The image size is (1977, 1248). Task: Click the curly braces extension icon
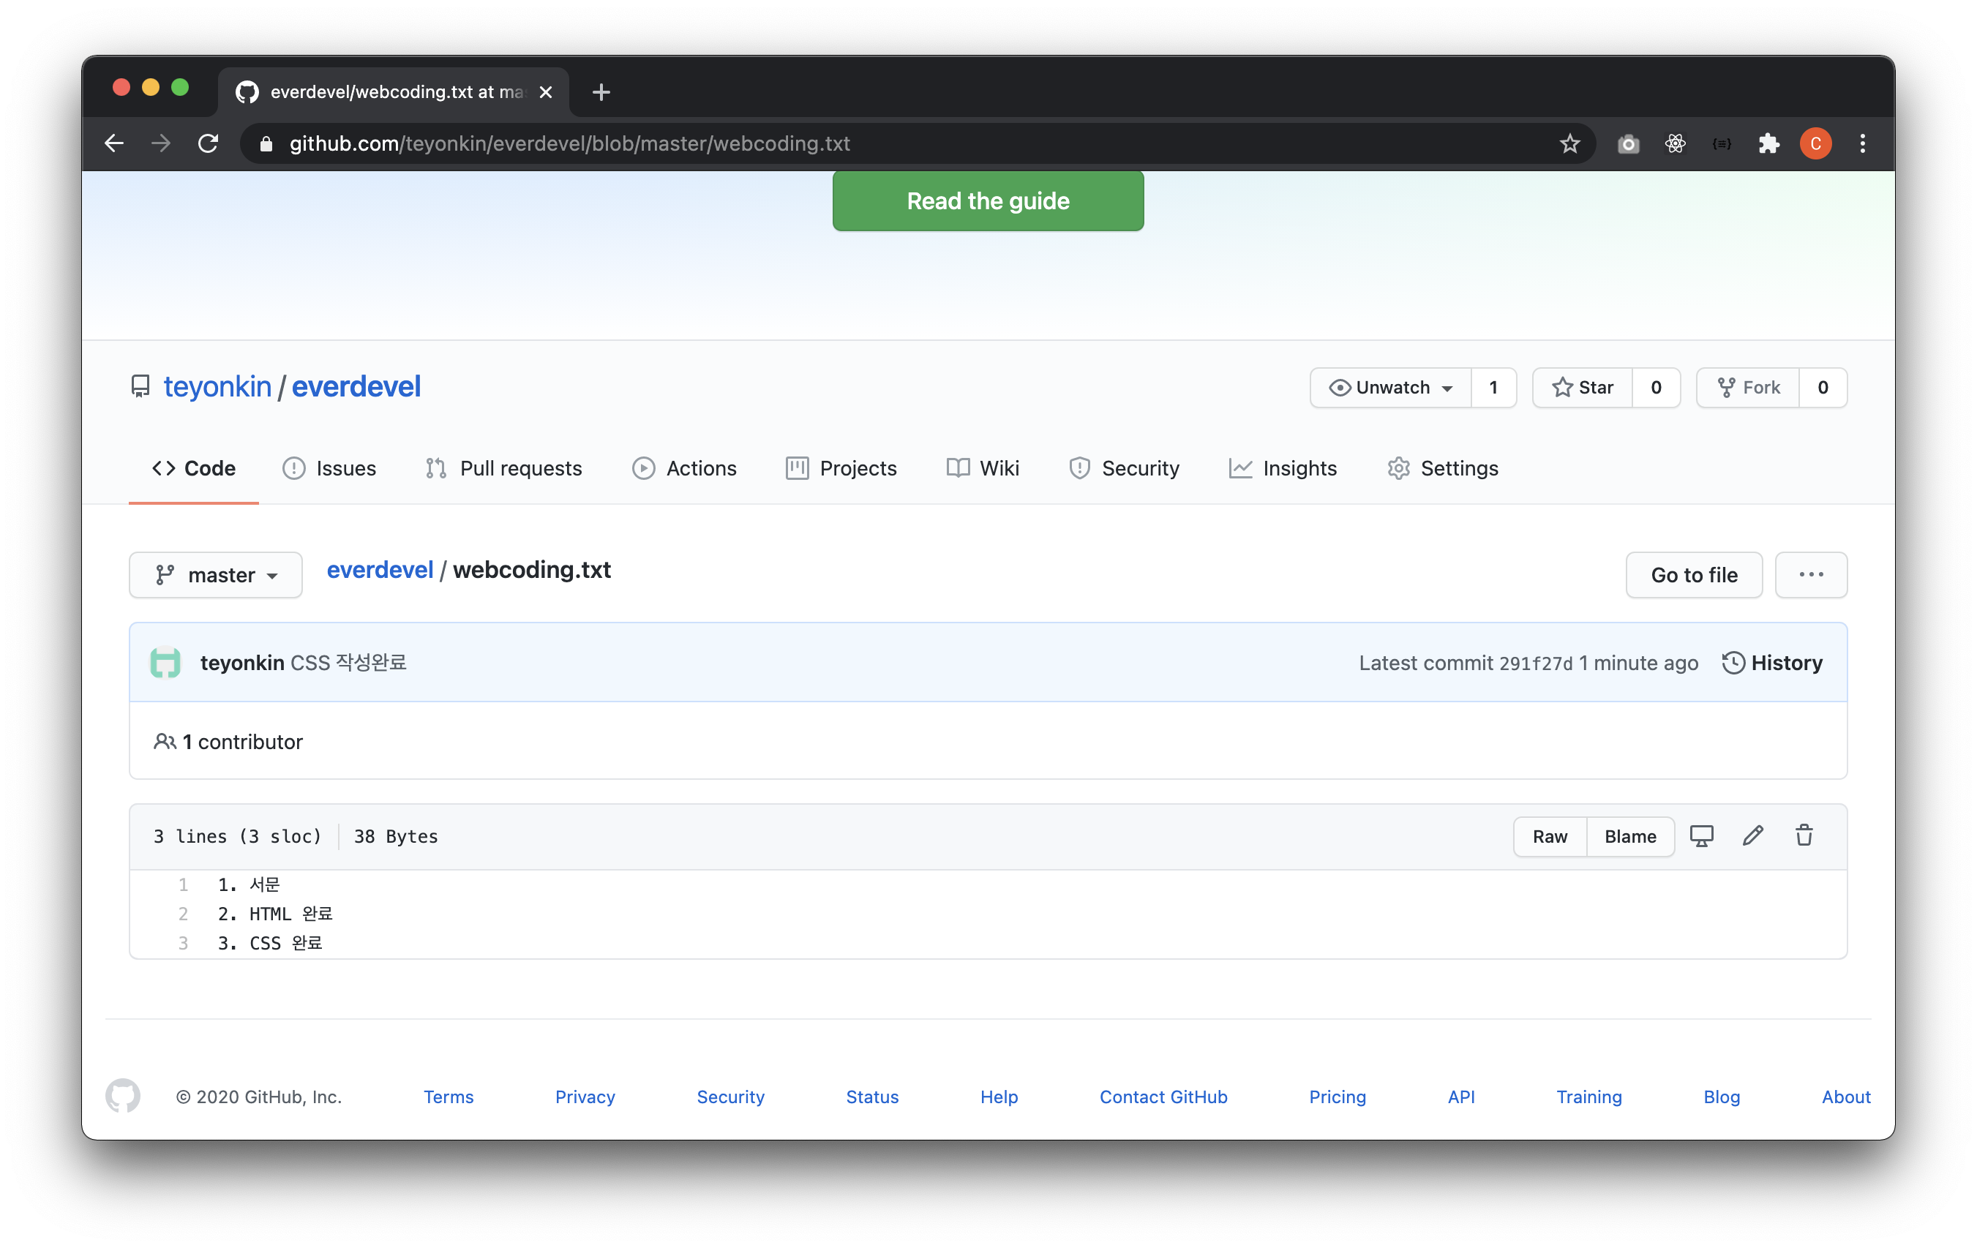(x=1722, y=143)
